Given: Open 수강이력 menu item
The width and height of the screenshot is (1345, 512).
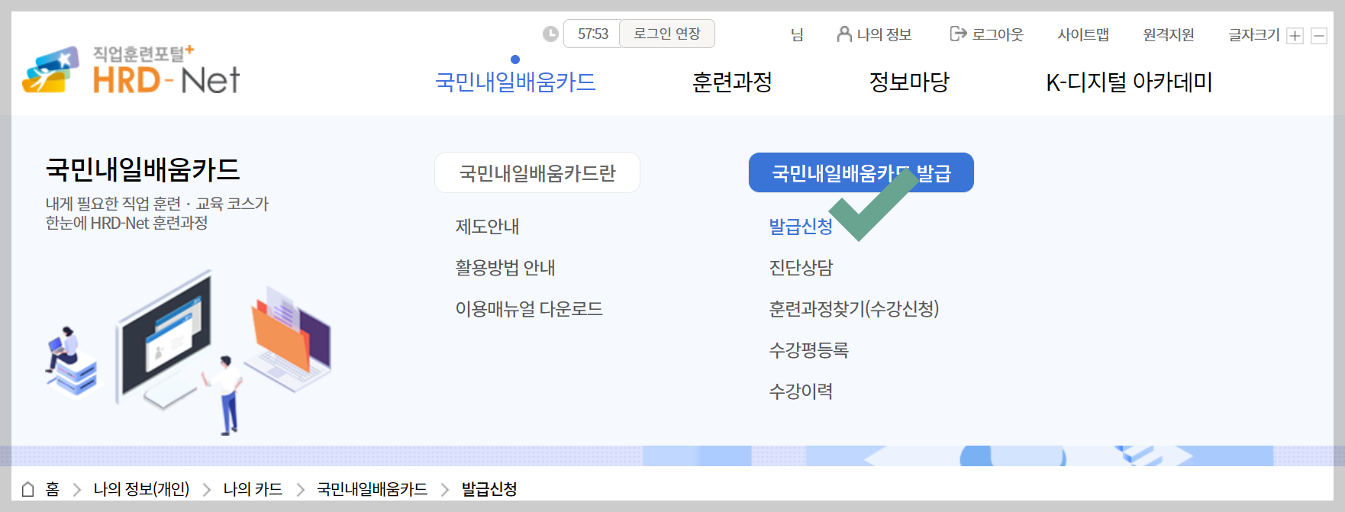Looking at the screenshot, I should (x=801, y=391).
